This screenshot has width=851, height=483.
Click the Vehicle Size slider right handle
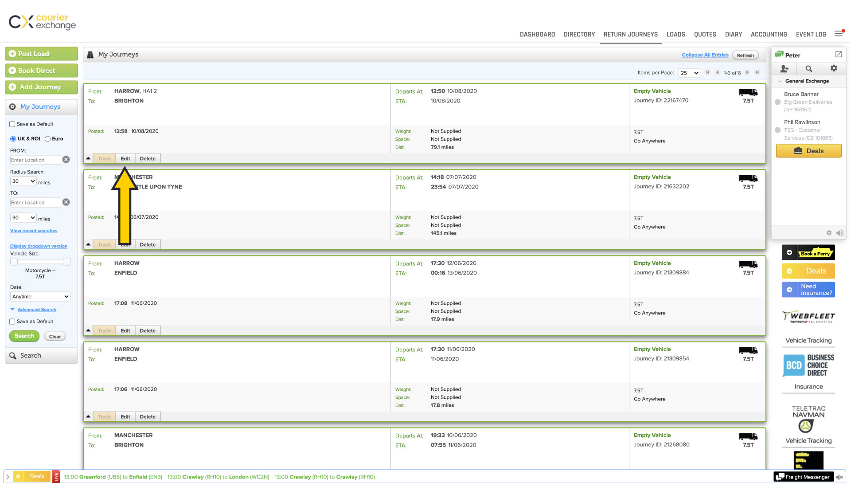pos(66,262)
